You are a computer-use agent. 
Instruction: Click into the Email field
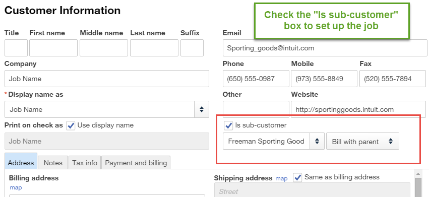(x=325, y=48)
